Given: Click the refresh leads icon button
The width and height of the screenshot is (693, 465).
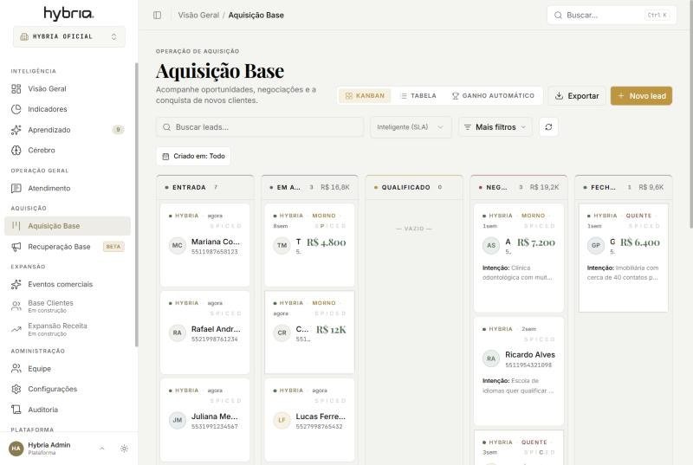Looking at the screenshot, I should point(548,127).
